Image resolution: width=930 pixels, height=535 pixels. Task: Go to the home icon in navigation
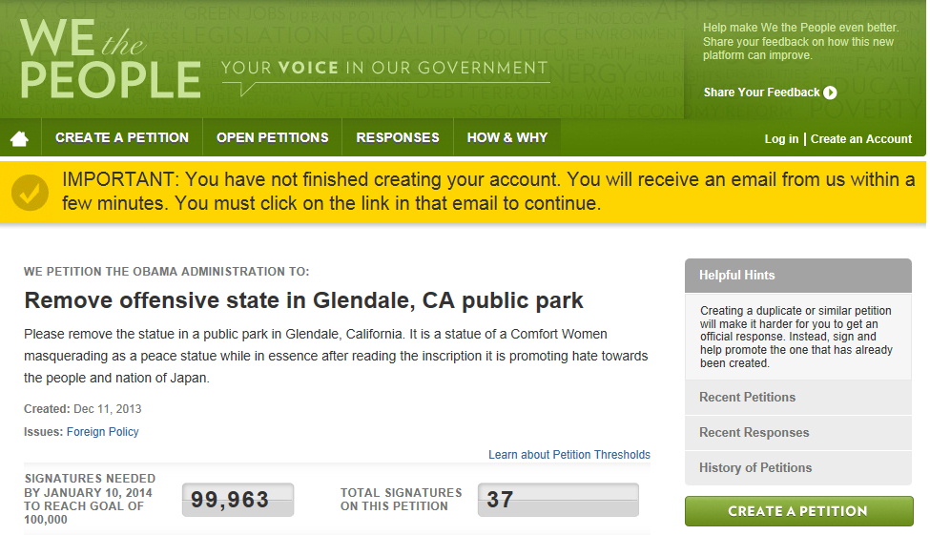[20, 139]
